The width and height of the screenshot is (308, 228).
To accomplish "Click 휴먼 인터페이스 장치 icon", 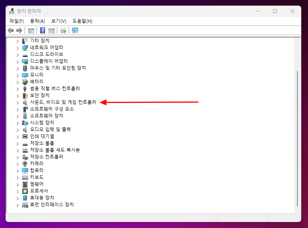I will 25,205.
